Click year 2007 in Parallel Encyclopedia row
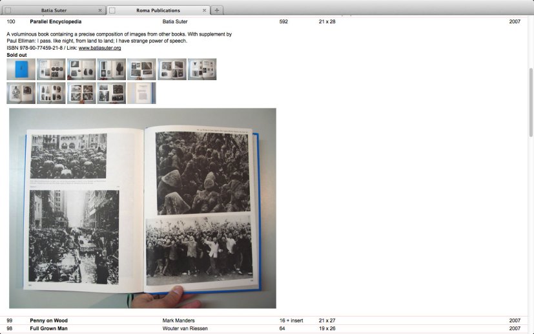 coord(515,21)
